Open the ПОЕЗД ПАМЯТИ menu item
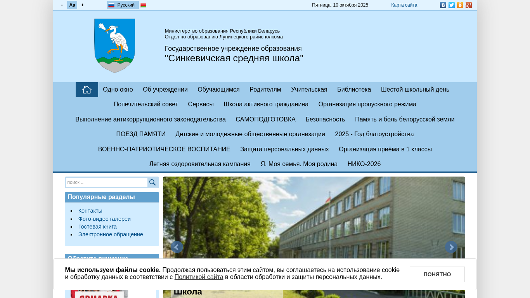Image resolution: width=530 pixels, height=298 pixels. [141, 134]
